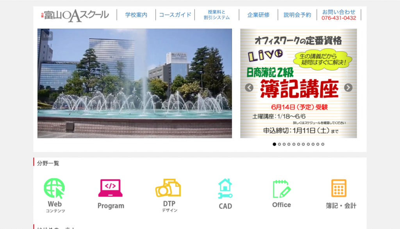Advance the banner with the right arrow

pos(349,88)
